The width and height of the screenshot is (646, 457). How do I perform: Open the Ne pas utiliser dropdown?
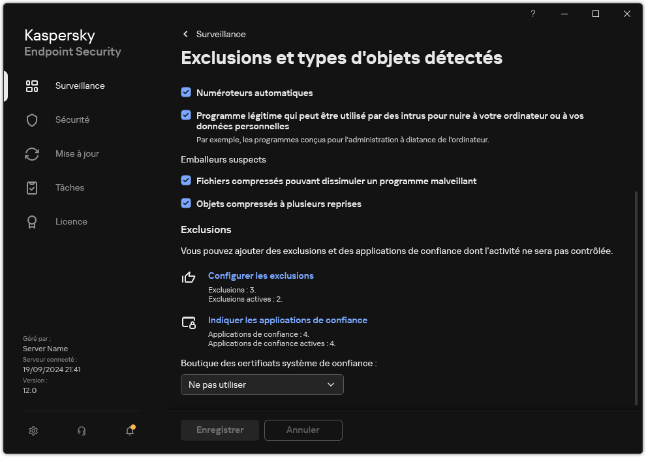(262, 385)
